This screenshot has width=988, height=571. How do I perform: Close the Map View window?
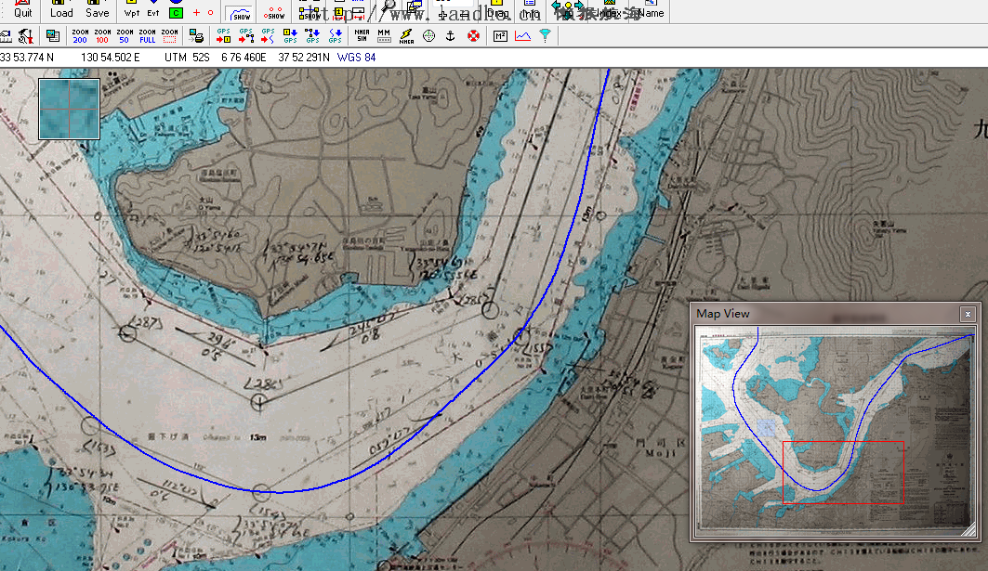[x=968, y=314]
